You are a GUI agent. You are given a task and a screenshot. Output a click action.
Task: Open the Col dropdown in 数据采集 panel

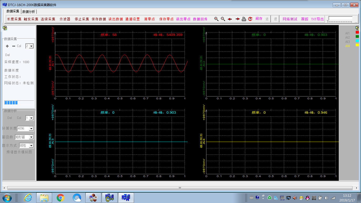31,46
